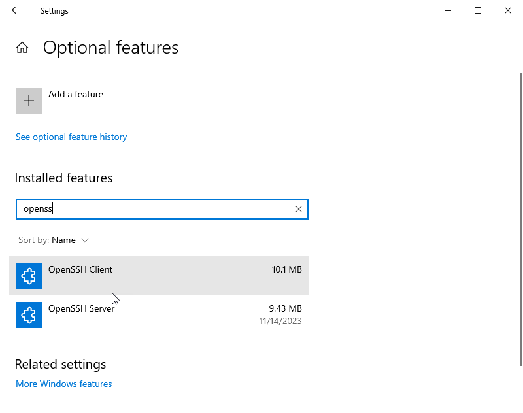Open the Settings home page icon
Viewport: 523px width, 413px height.
point(22,48)
